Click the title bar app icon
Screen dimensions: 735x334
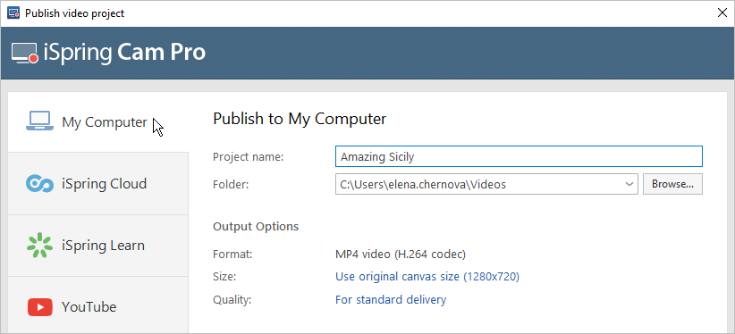coord(13,13)
